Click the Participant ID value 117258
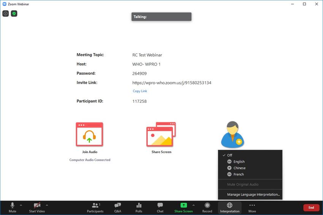The height and width of the screenshot is (215, 323). click(x=139, y=101)
